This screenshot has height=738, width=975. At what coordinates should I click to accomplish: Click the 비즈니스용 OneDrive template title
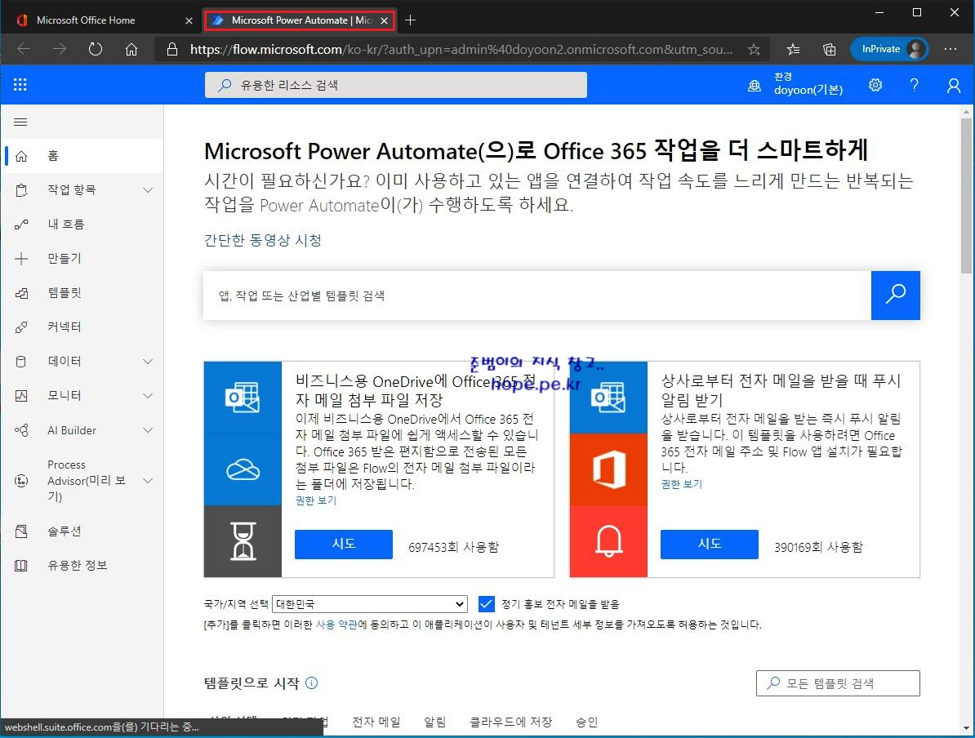click(x=416, y=390)
